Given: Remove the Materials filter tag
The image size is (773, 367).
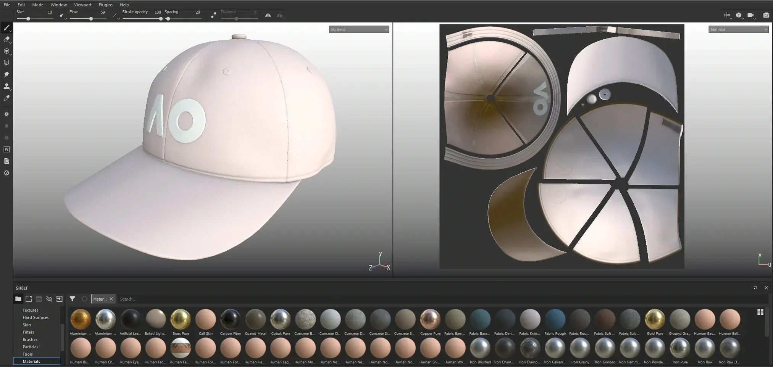Looking at the screenshot, I should click(x=111, y=299).
